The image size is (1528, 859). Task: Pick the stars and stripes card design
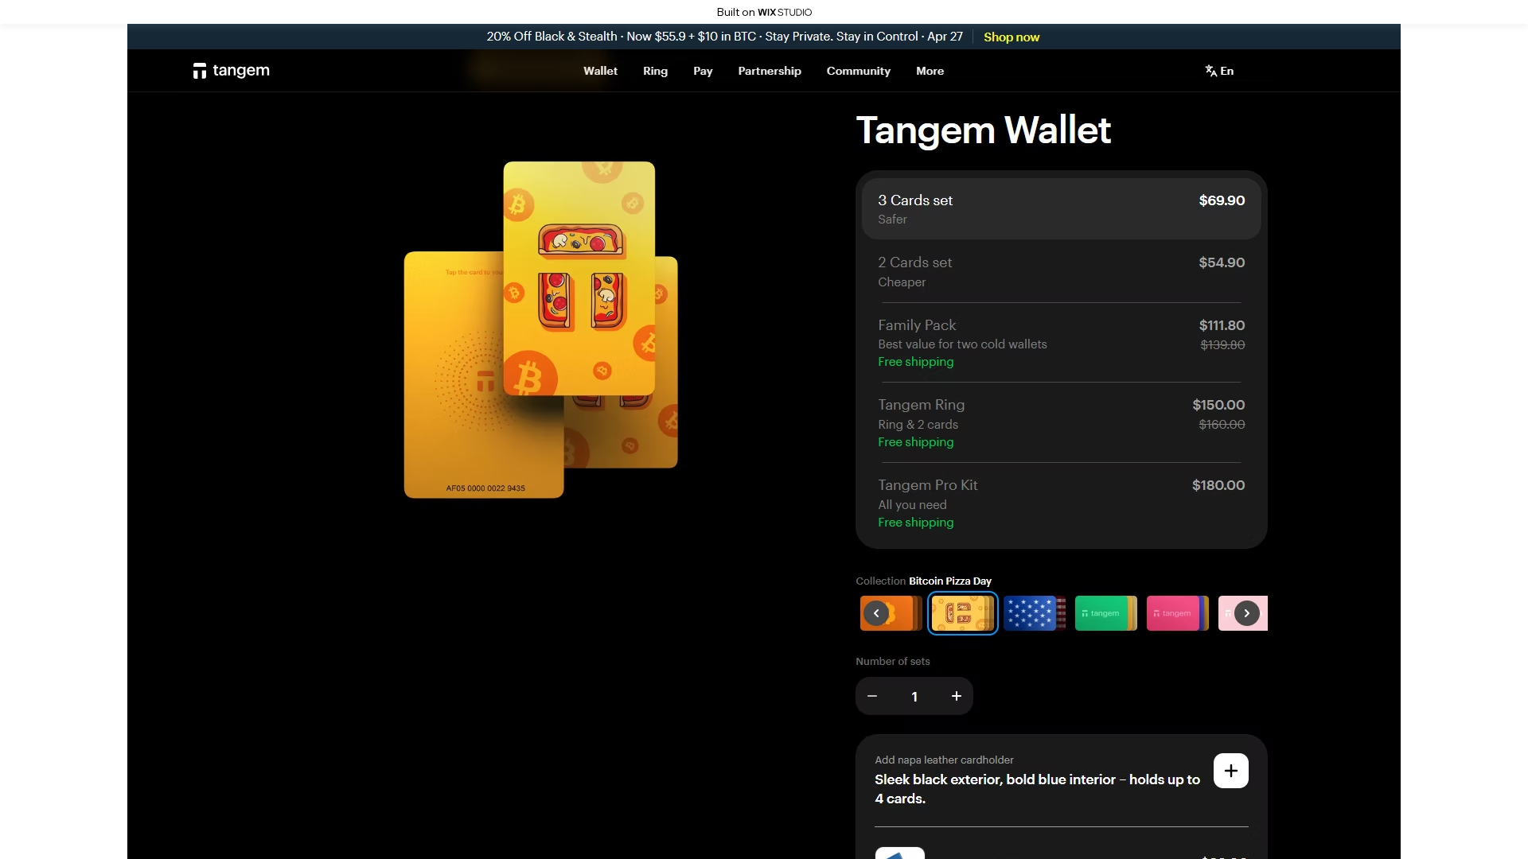(1035, 613)
